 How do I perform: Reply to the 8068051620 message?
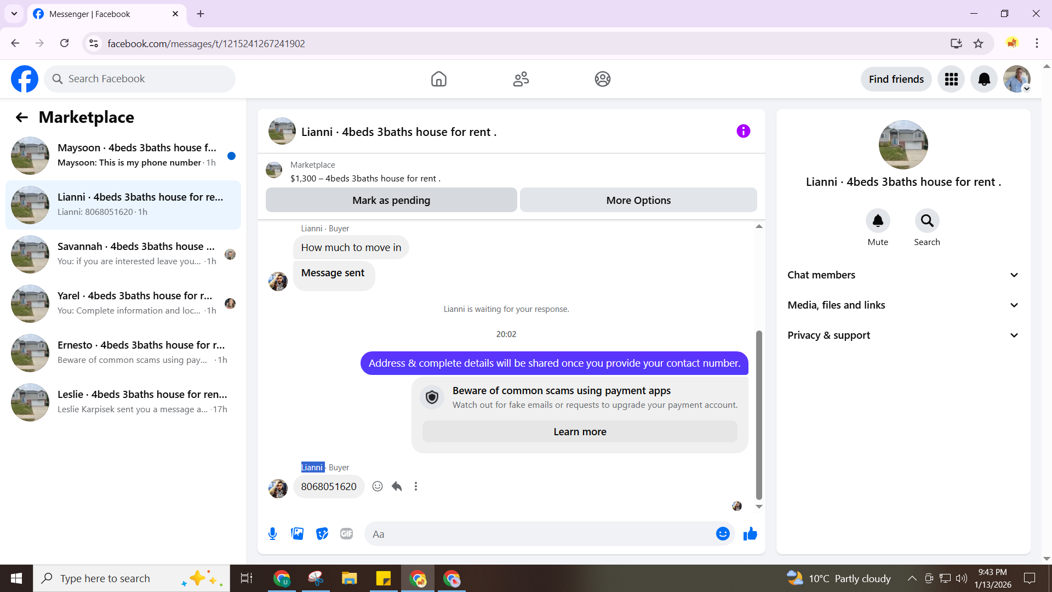click(397, 487)
